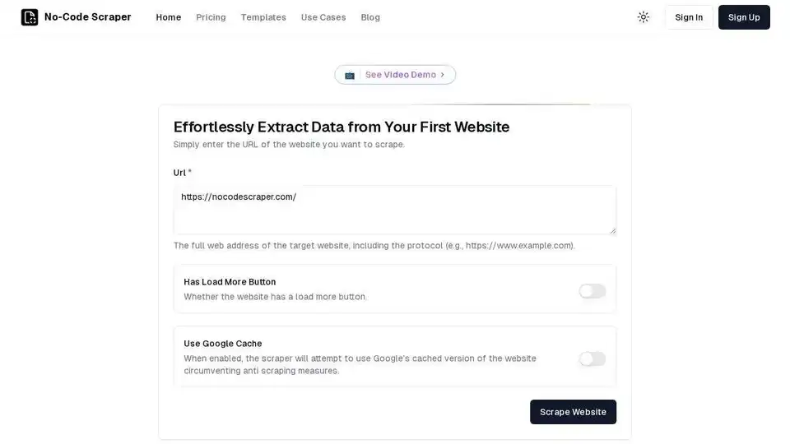Click the Sign Up button
The width and height of the screenshot is (790, 444).
pyautogui.click(x=744, y=17)
